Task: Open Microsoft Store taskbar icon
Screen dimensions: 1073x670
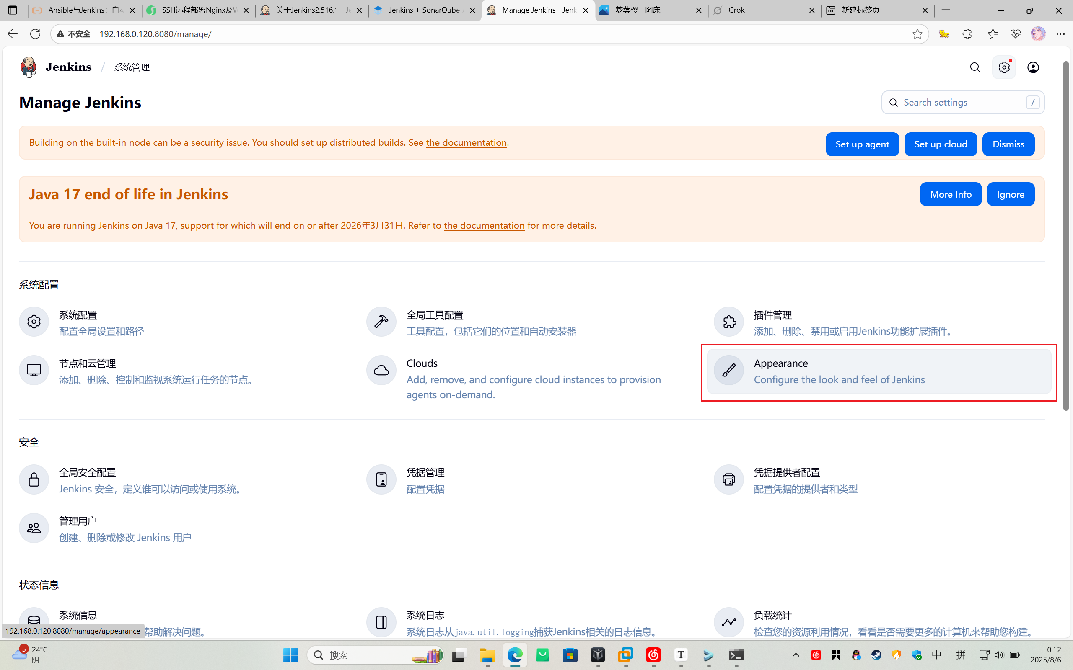Action: pyautogui.click(x=570, y=655)
